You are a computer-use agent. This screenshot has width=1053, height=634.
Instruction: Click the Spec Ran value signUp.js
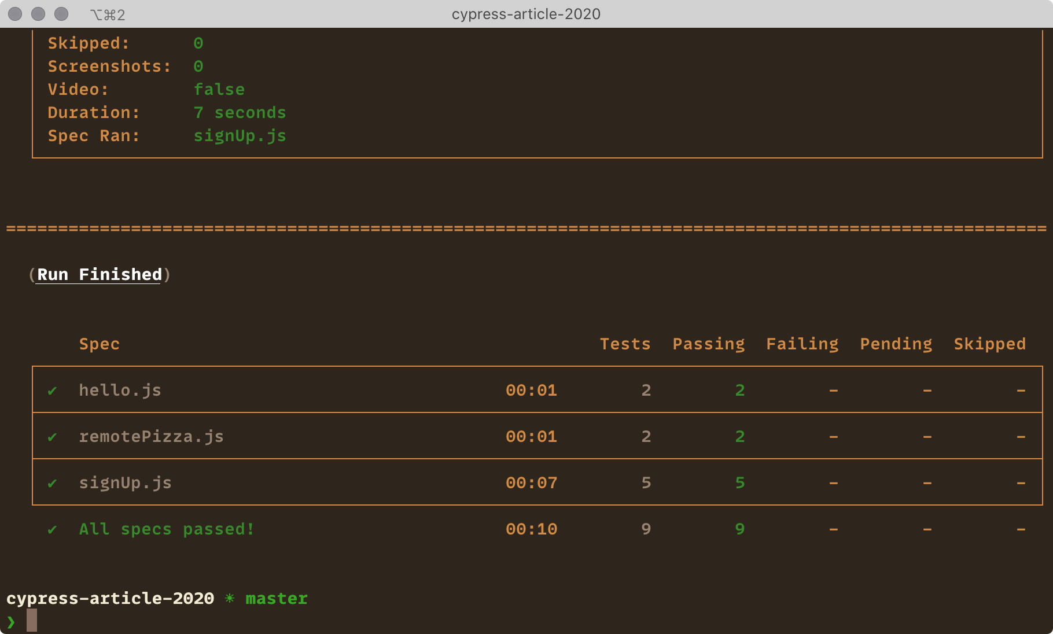point(240,135)
